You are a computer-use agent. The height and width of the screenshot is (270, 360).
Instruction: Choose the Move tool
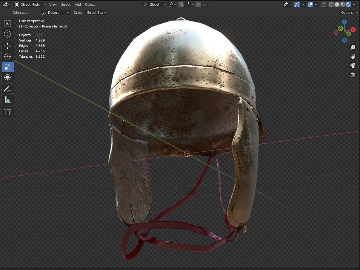[x=7, y=46]
